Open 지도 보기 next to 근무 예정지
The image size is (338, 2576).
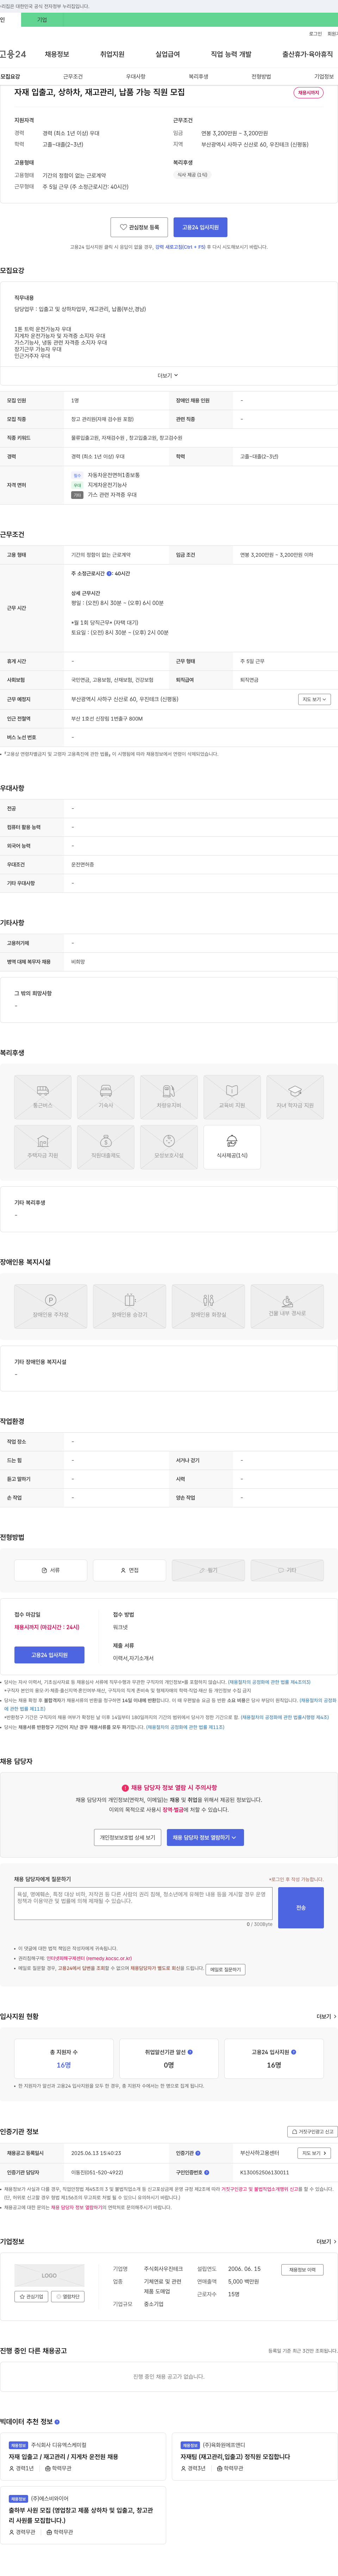pos(314,699)
